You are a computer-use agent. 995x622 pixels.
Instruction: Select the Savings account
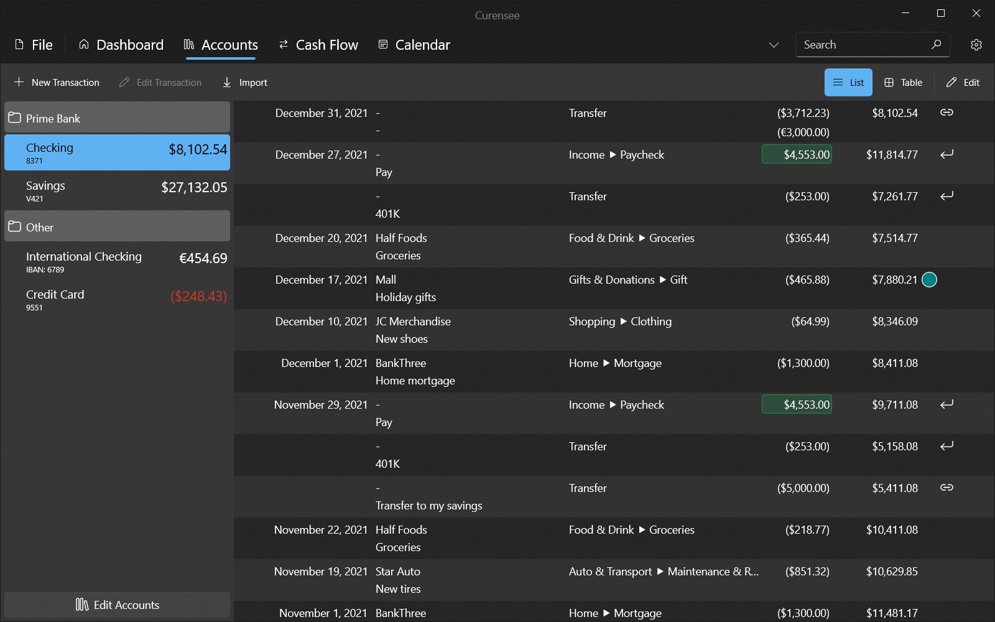click(x=117, y=190)
